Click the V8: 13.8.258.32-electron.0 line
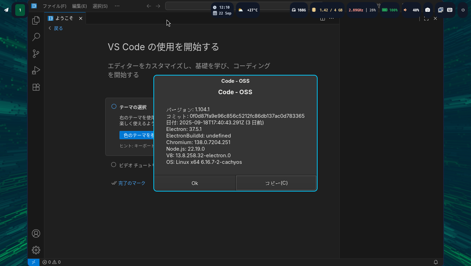This screenshot has width=471, height=266. [198, 156]
